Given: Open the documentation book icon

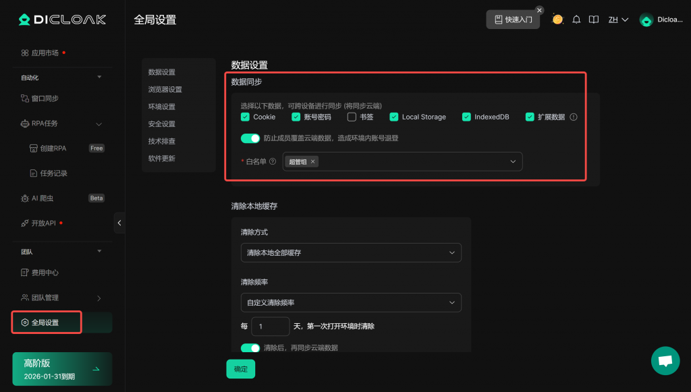Looking at the screenshot, I should click(x=593, y=20).
